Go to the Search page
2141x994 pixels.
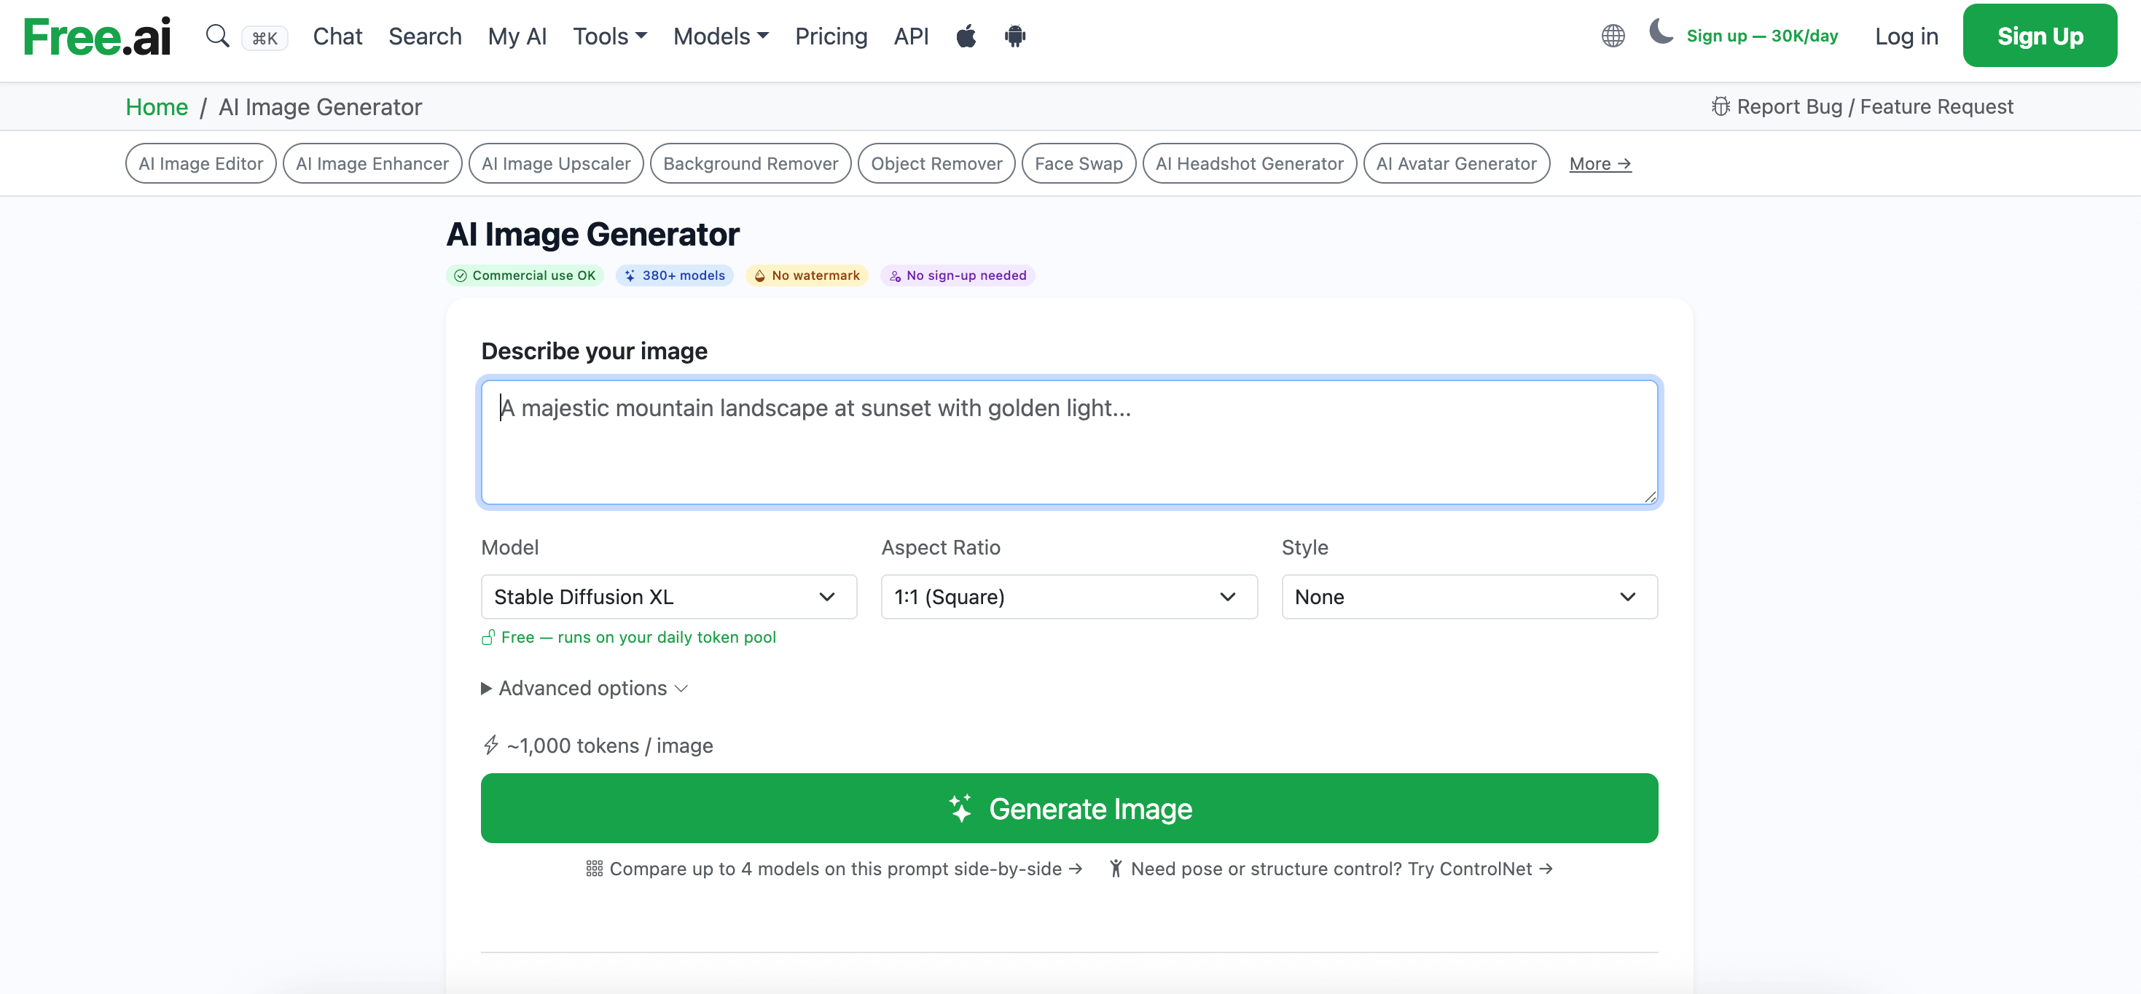(425, 36)
